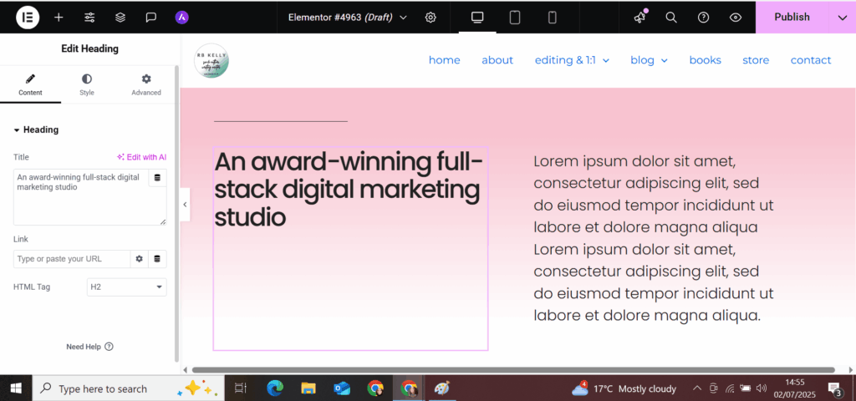This screenshot has width=856, height=401.
Task: Open the Paint app from taskbar
Action: pos(441,388)
